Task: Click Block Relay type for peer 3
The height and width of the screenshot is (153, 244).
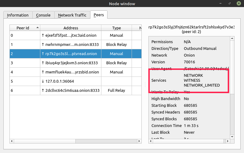Action: click(x=116, y=63)
